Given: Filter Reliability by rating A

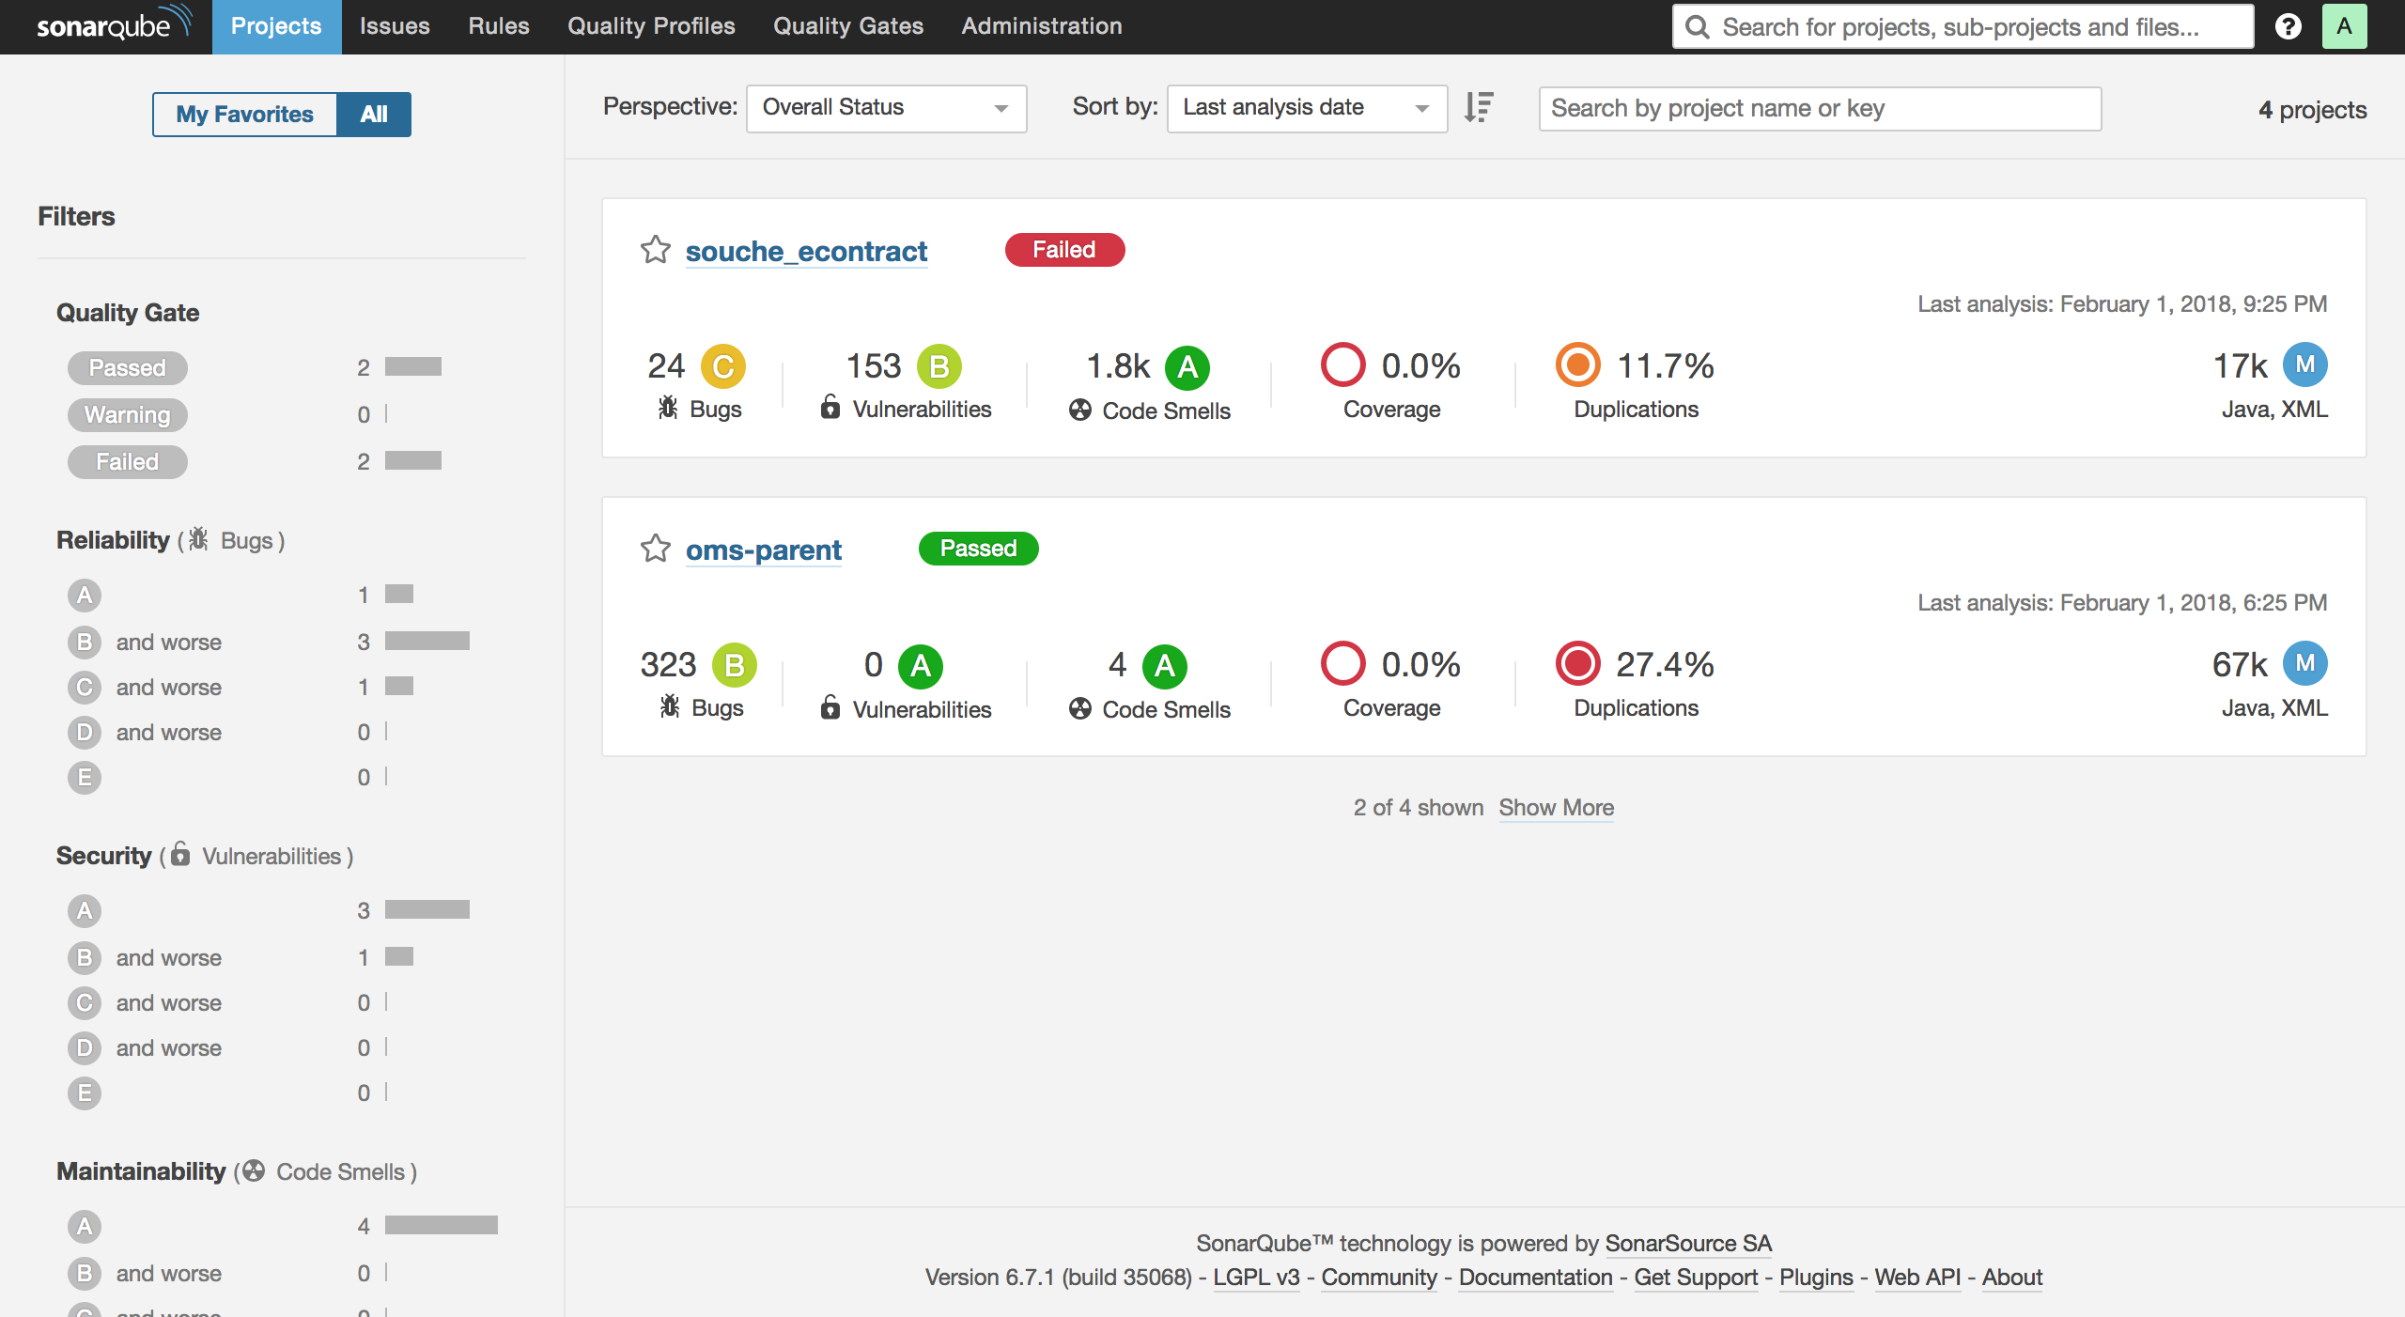Looking at the screenshot, I should [x=85, y=595].
